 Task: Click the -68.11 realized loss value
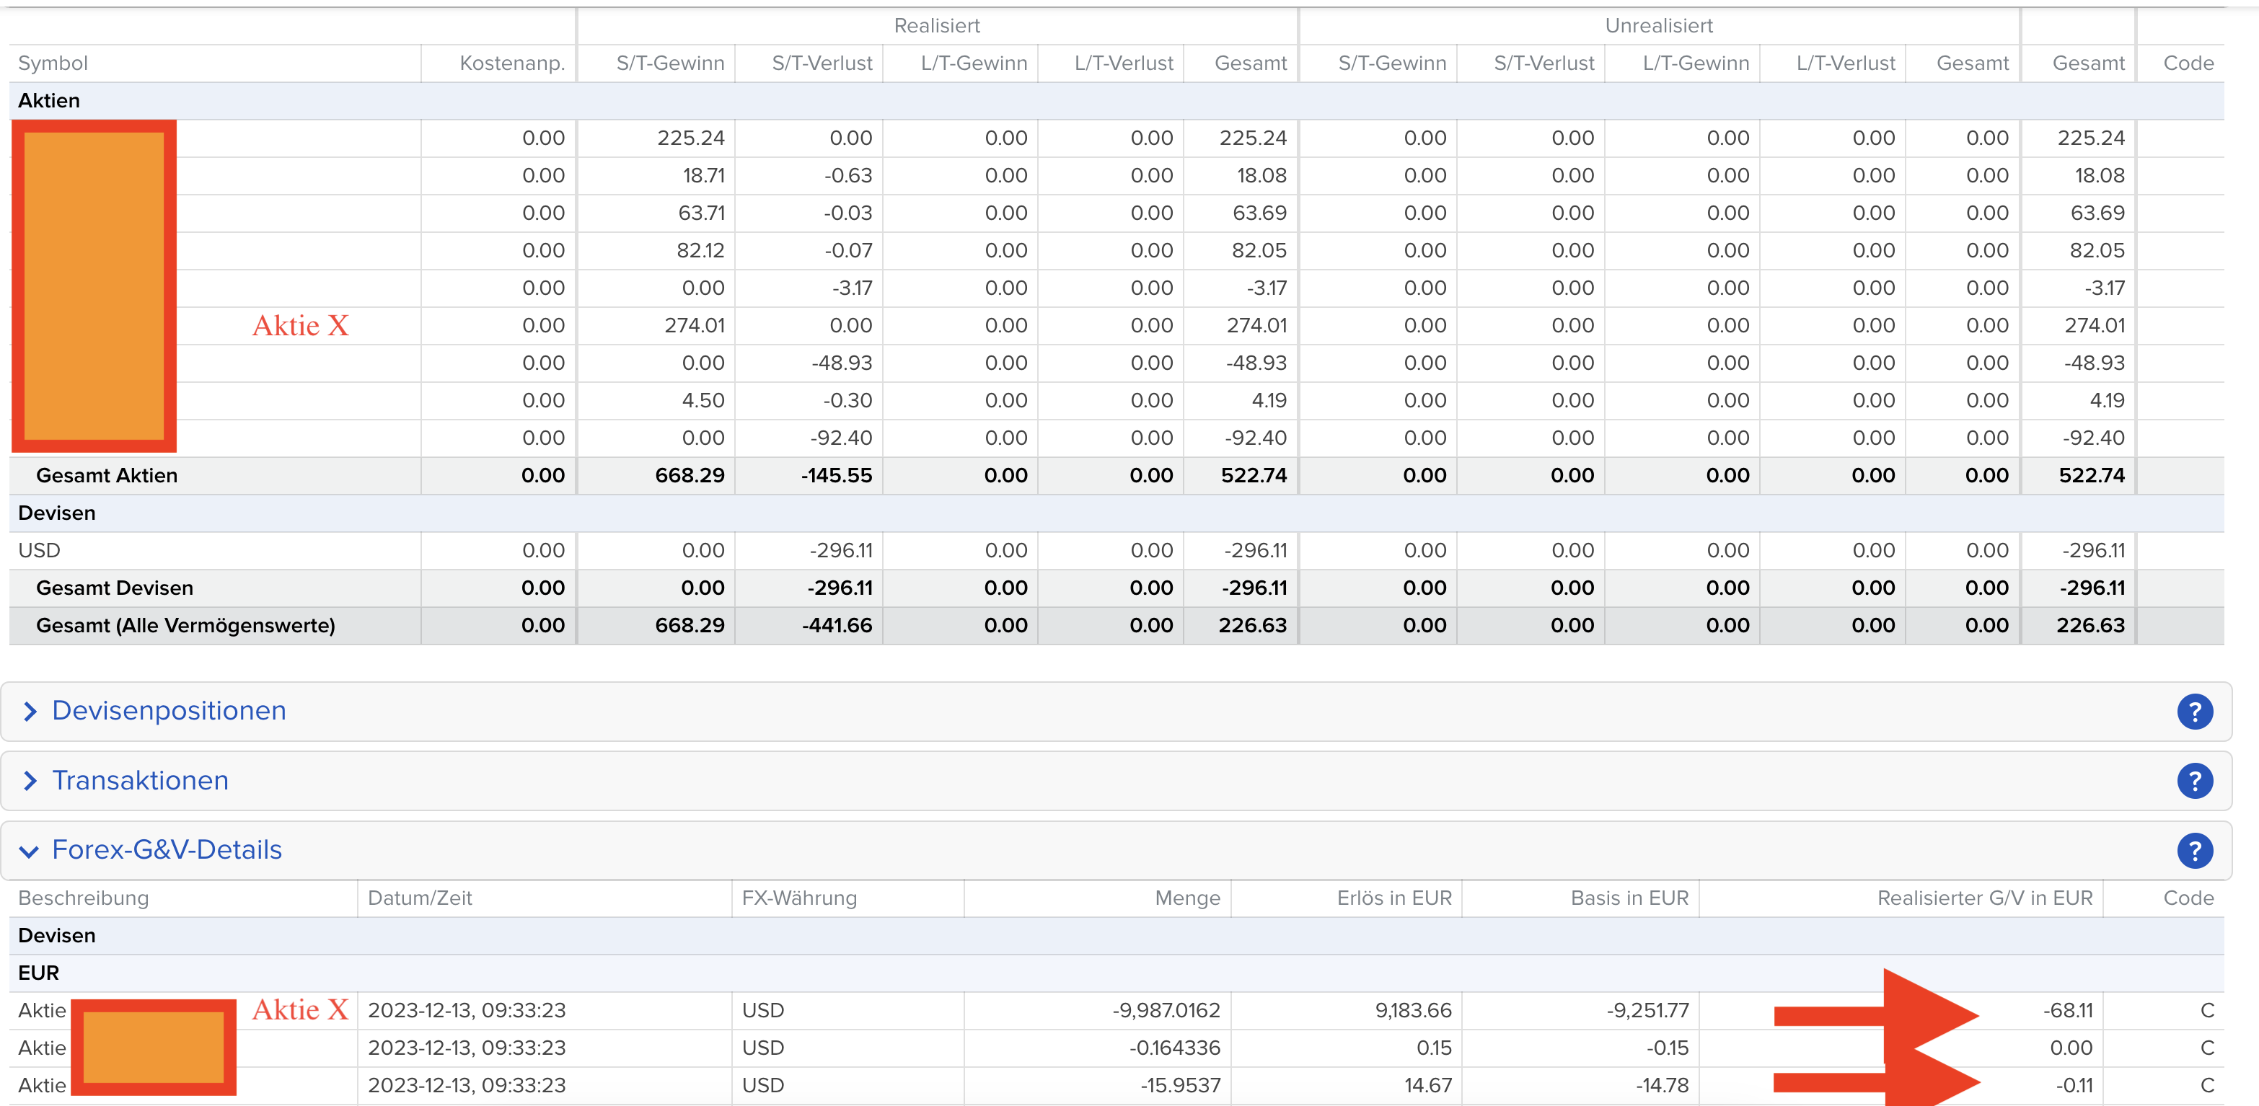tap(2068, 1011)
